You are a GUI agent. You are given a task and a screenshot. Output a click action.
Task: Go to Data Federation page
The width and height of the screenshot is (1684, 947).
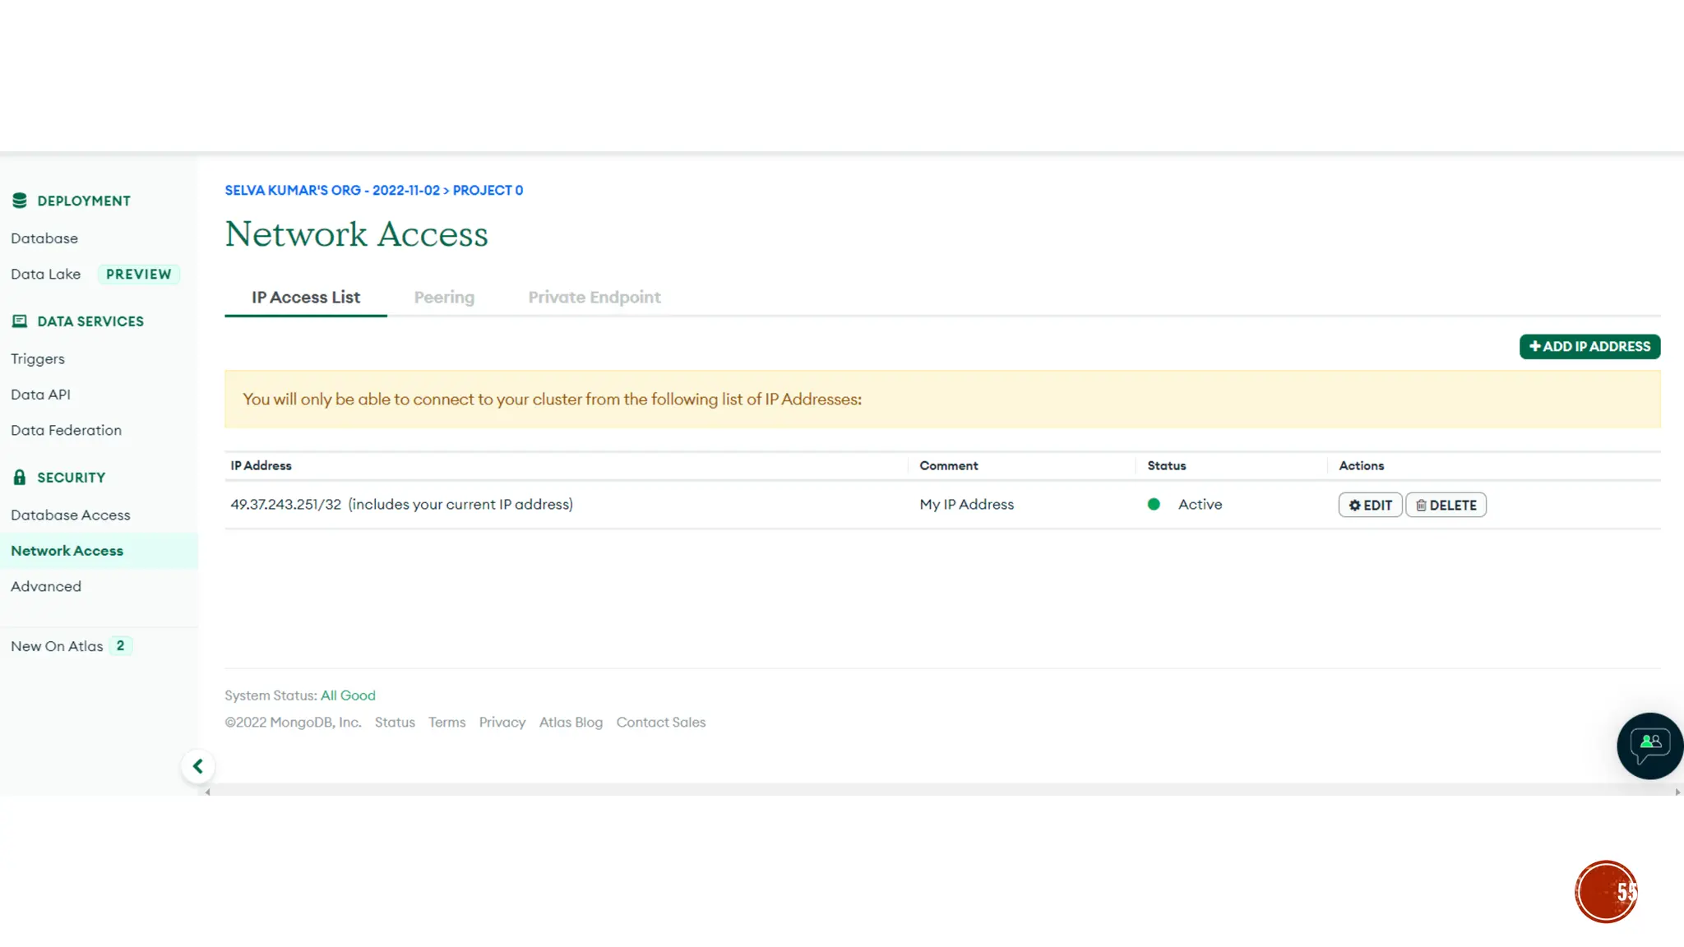(66, 431)
